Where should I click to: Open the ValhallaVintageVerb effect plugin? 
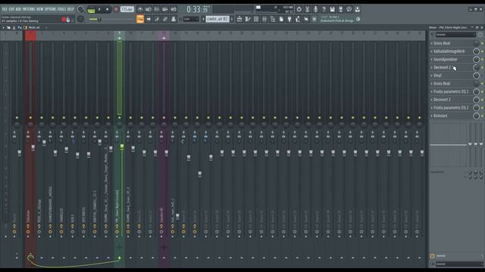tap(449, 51)
